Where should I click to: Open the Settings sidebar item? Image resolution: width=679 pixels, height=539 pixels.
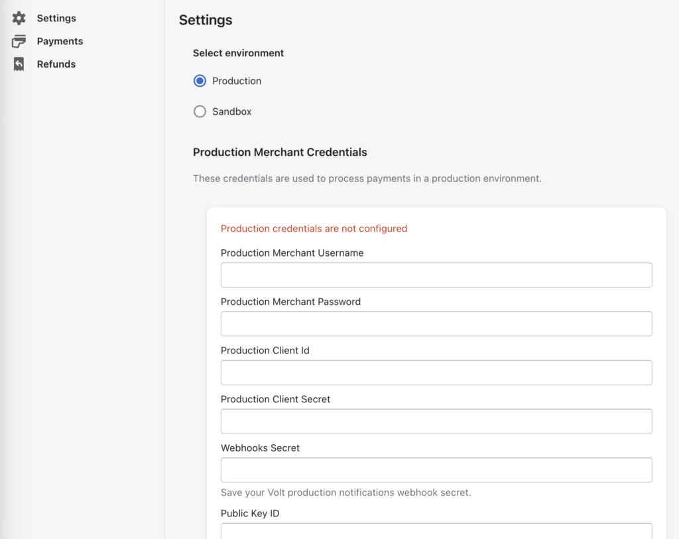[56, 18]
